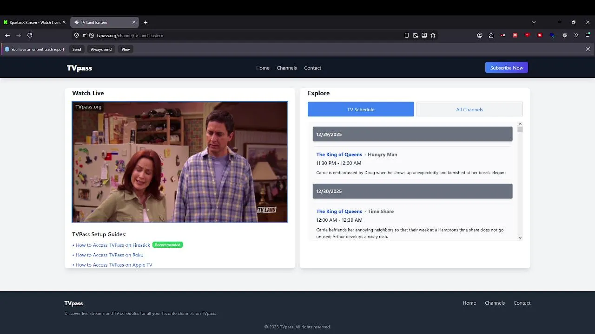Screen dimensions: 595x334
Task: Dismiss the crash report notification bar
Action: (x=588, y=49)
